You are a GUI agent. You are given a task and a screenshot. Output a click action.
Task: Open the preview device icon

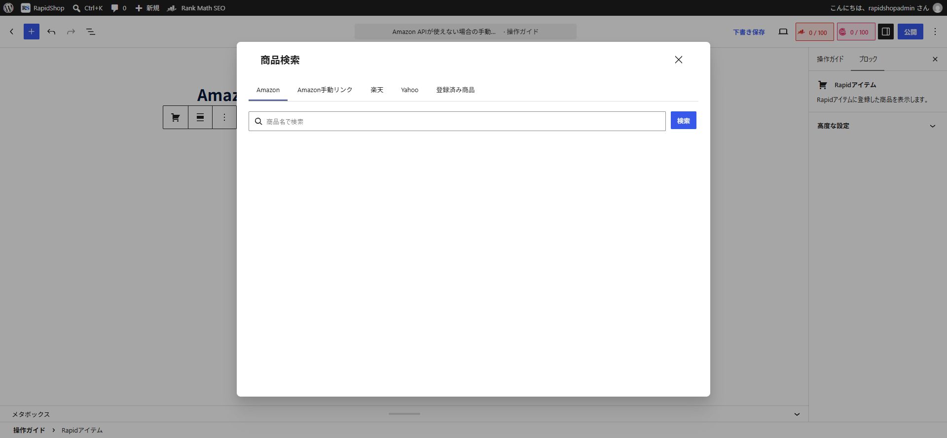[x=783, y=32]
